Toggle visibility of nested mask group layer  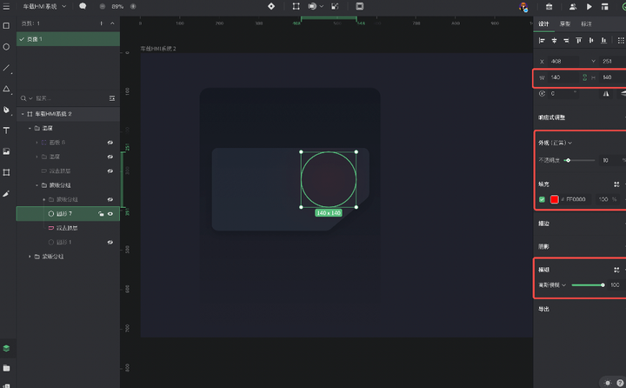(110, 199)
